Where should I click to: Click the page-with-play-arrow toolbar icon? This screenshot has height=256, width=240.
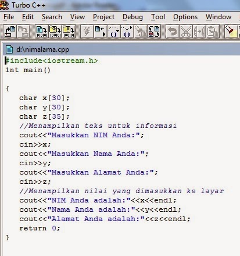coord(100,31)
